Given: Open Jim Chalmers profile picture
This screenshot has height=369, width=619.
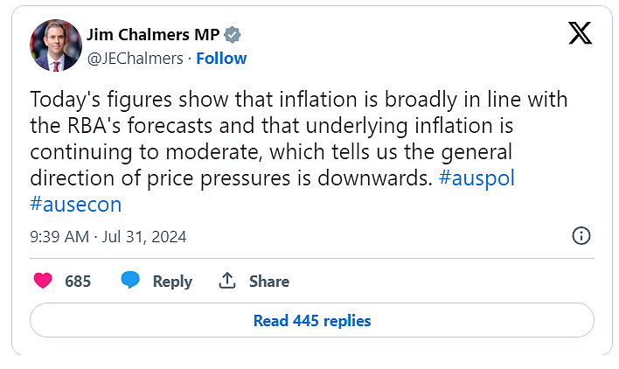Looking at the screenshot, I should 56,45.
